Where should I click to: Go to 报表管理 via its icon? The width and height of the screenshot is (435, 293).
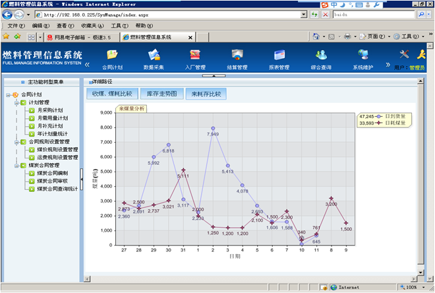coord(279,55)
